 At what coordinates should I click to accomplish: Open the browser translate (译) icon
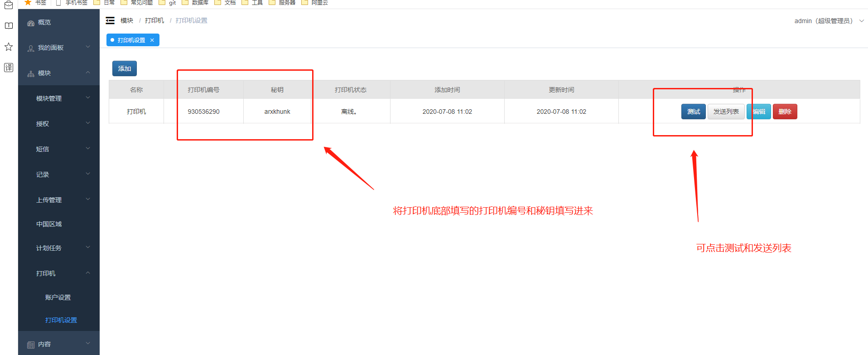[9, 68]
